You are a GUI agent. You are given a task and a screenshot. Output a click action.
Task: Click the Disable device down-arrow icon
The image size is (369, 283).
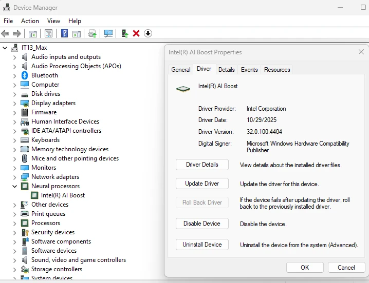point(148,33)
